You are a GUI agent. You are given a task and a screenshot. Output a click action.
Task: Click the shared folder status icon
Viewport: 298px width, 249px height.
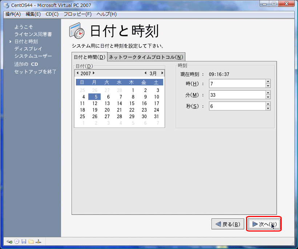tap(31, 242)
